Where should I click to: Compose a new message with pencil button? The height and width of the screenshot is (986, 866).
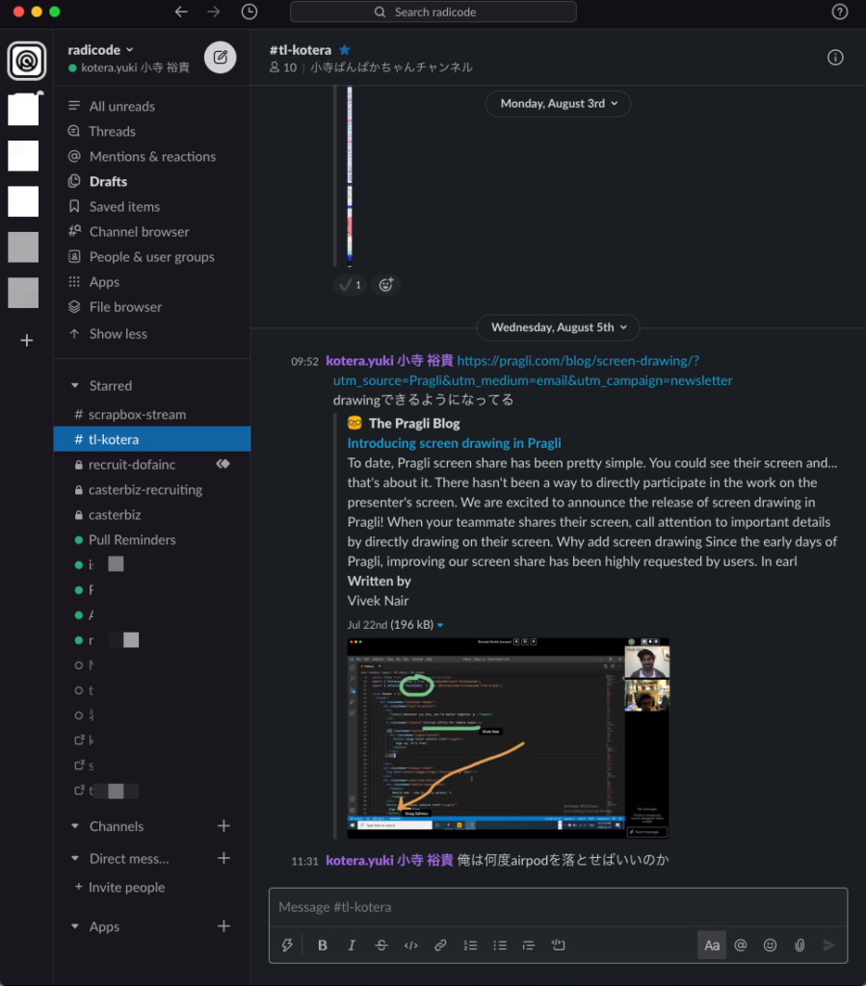[221, 57]
